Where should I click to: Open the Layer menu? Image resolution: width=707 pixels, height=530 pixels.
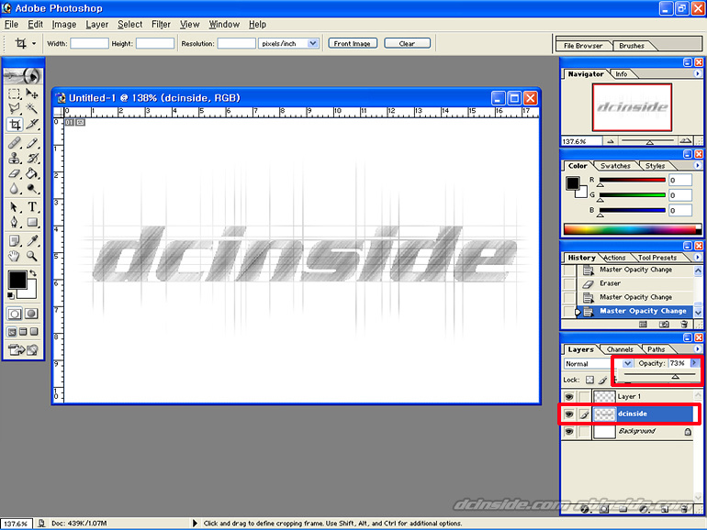tap(97, 25)
